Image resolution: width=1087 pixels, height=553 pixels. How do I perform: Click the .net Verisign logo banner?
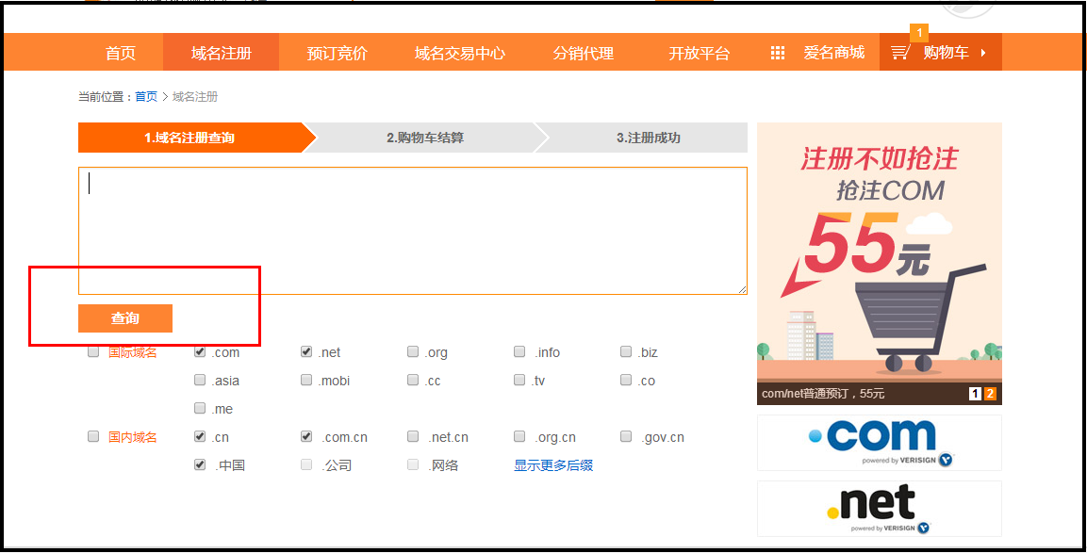tap(879, 508)
